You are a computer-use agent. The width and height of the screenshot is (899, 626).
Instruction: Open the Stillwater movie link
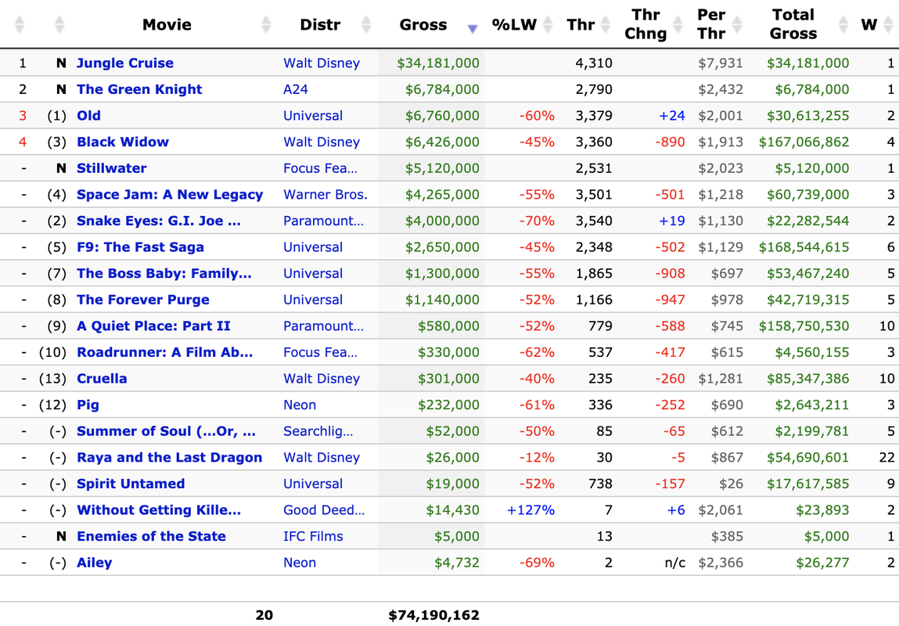[112, 168]
